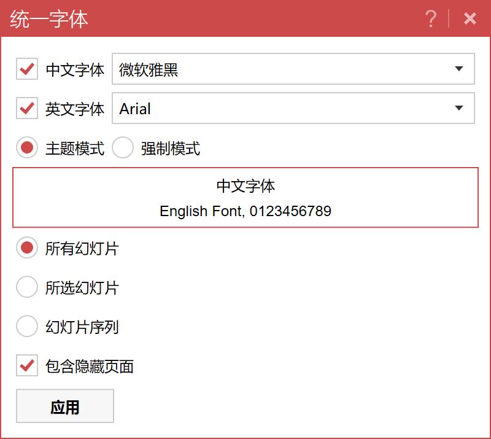Viewport: 491px width, 439px height.
Task: Close the 统一字体 dialog
Action: point(470,19)
